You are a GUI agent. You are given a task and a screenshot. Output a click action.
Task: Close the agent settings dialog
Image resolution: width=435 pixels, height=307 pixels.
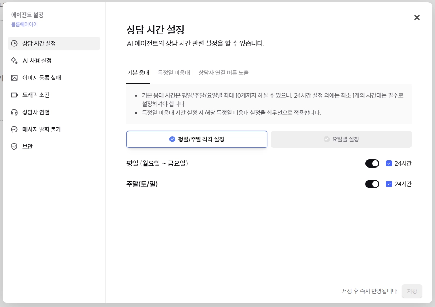tap(417, 18)
